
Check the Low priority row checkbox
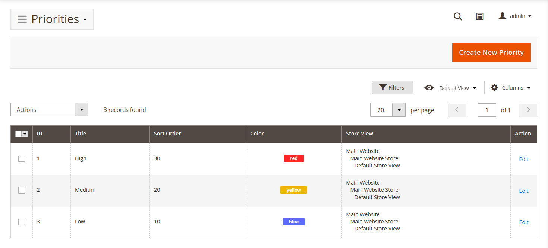click(x=22, y=222)
